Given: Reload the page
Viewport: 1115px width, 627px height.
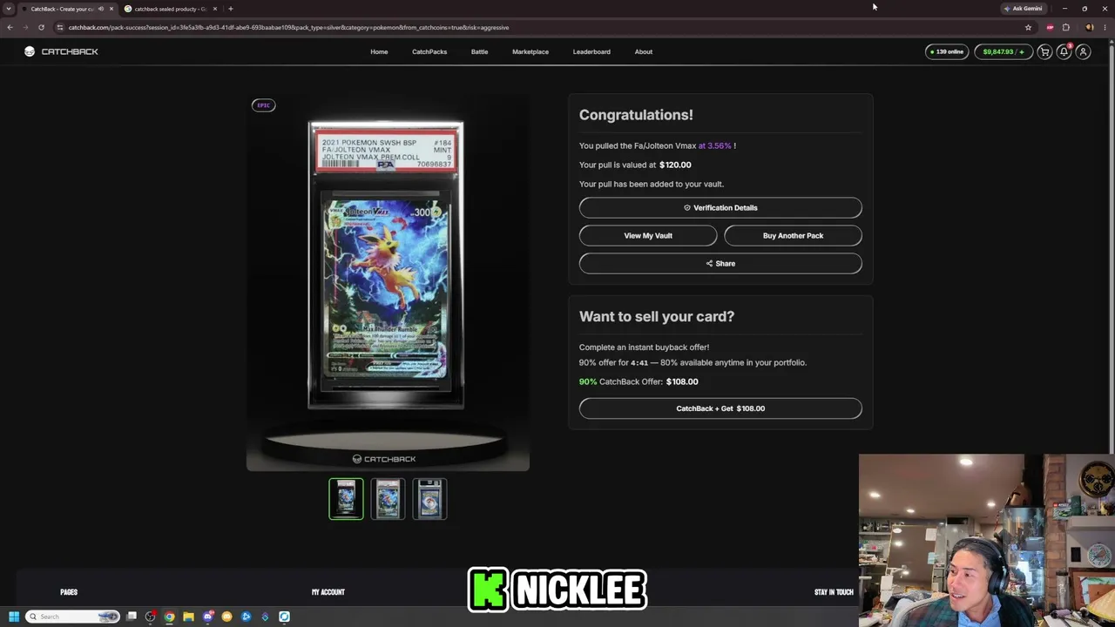Looking at the screenshot, I should [x=41, y=27].
